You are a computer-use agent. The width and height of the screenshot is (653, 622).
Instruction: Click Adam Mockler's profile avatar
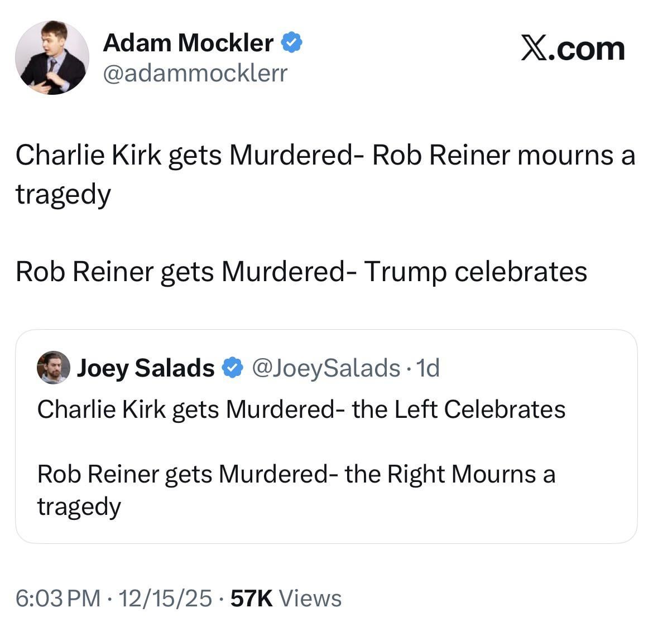click(52, 58)
